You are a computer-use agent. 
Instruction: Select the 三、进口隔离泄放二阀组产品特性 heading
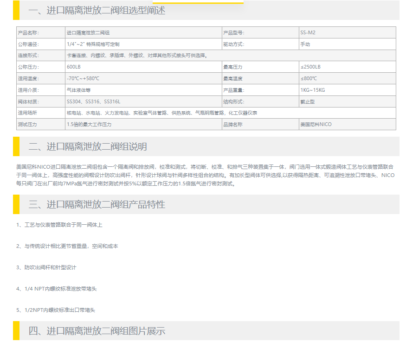click(x=97, y=204)
